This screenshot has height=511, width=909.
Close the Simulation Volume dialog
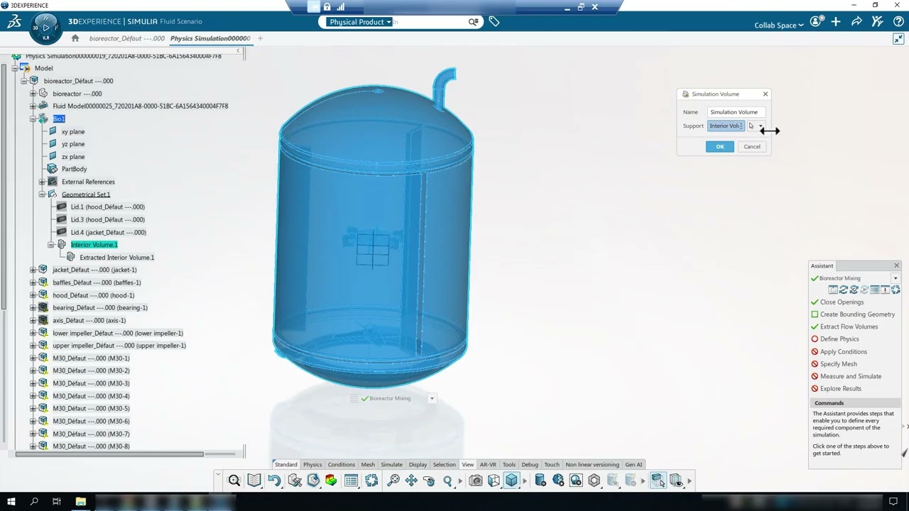click(765, 94)
